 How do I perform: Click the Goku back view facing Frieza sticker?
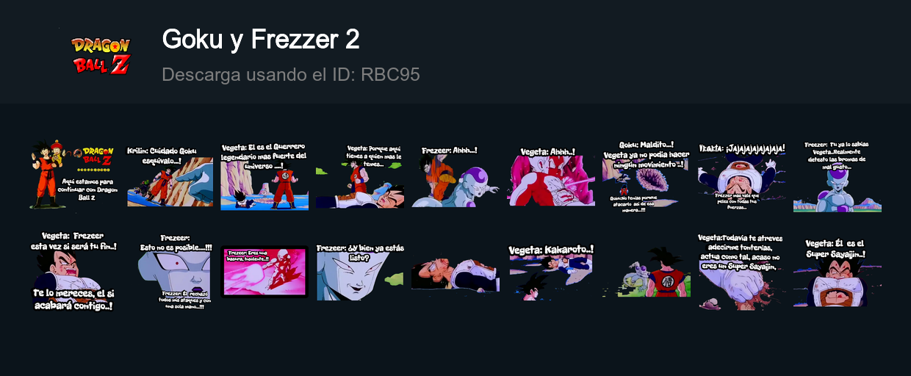[654, 272]
